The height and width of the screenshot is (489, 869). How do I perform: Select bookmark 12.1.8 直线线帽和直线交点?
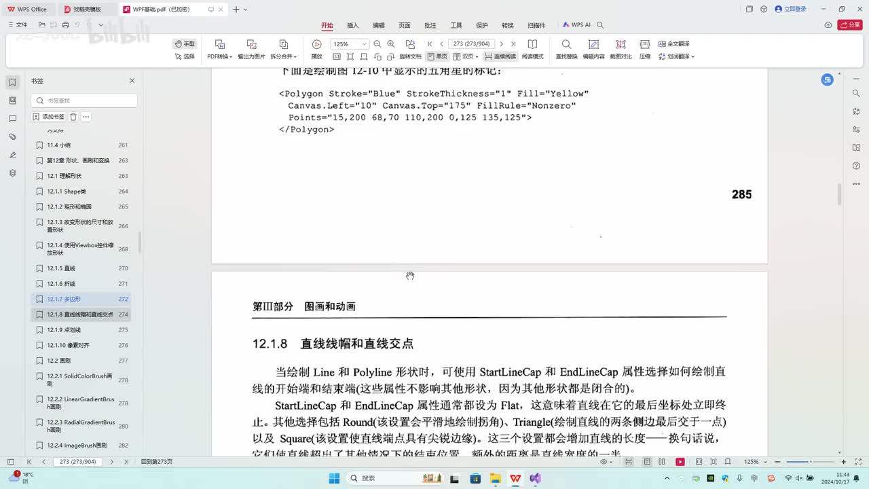click(x=81, y=314)
